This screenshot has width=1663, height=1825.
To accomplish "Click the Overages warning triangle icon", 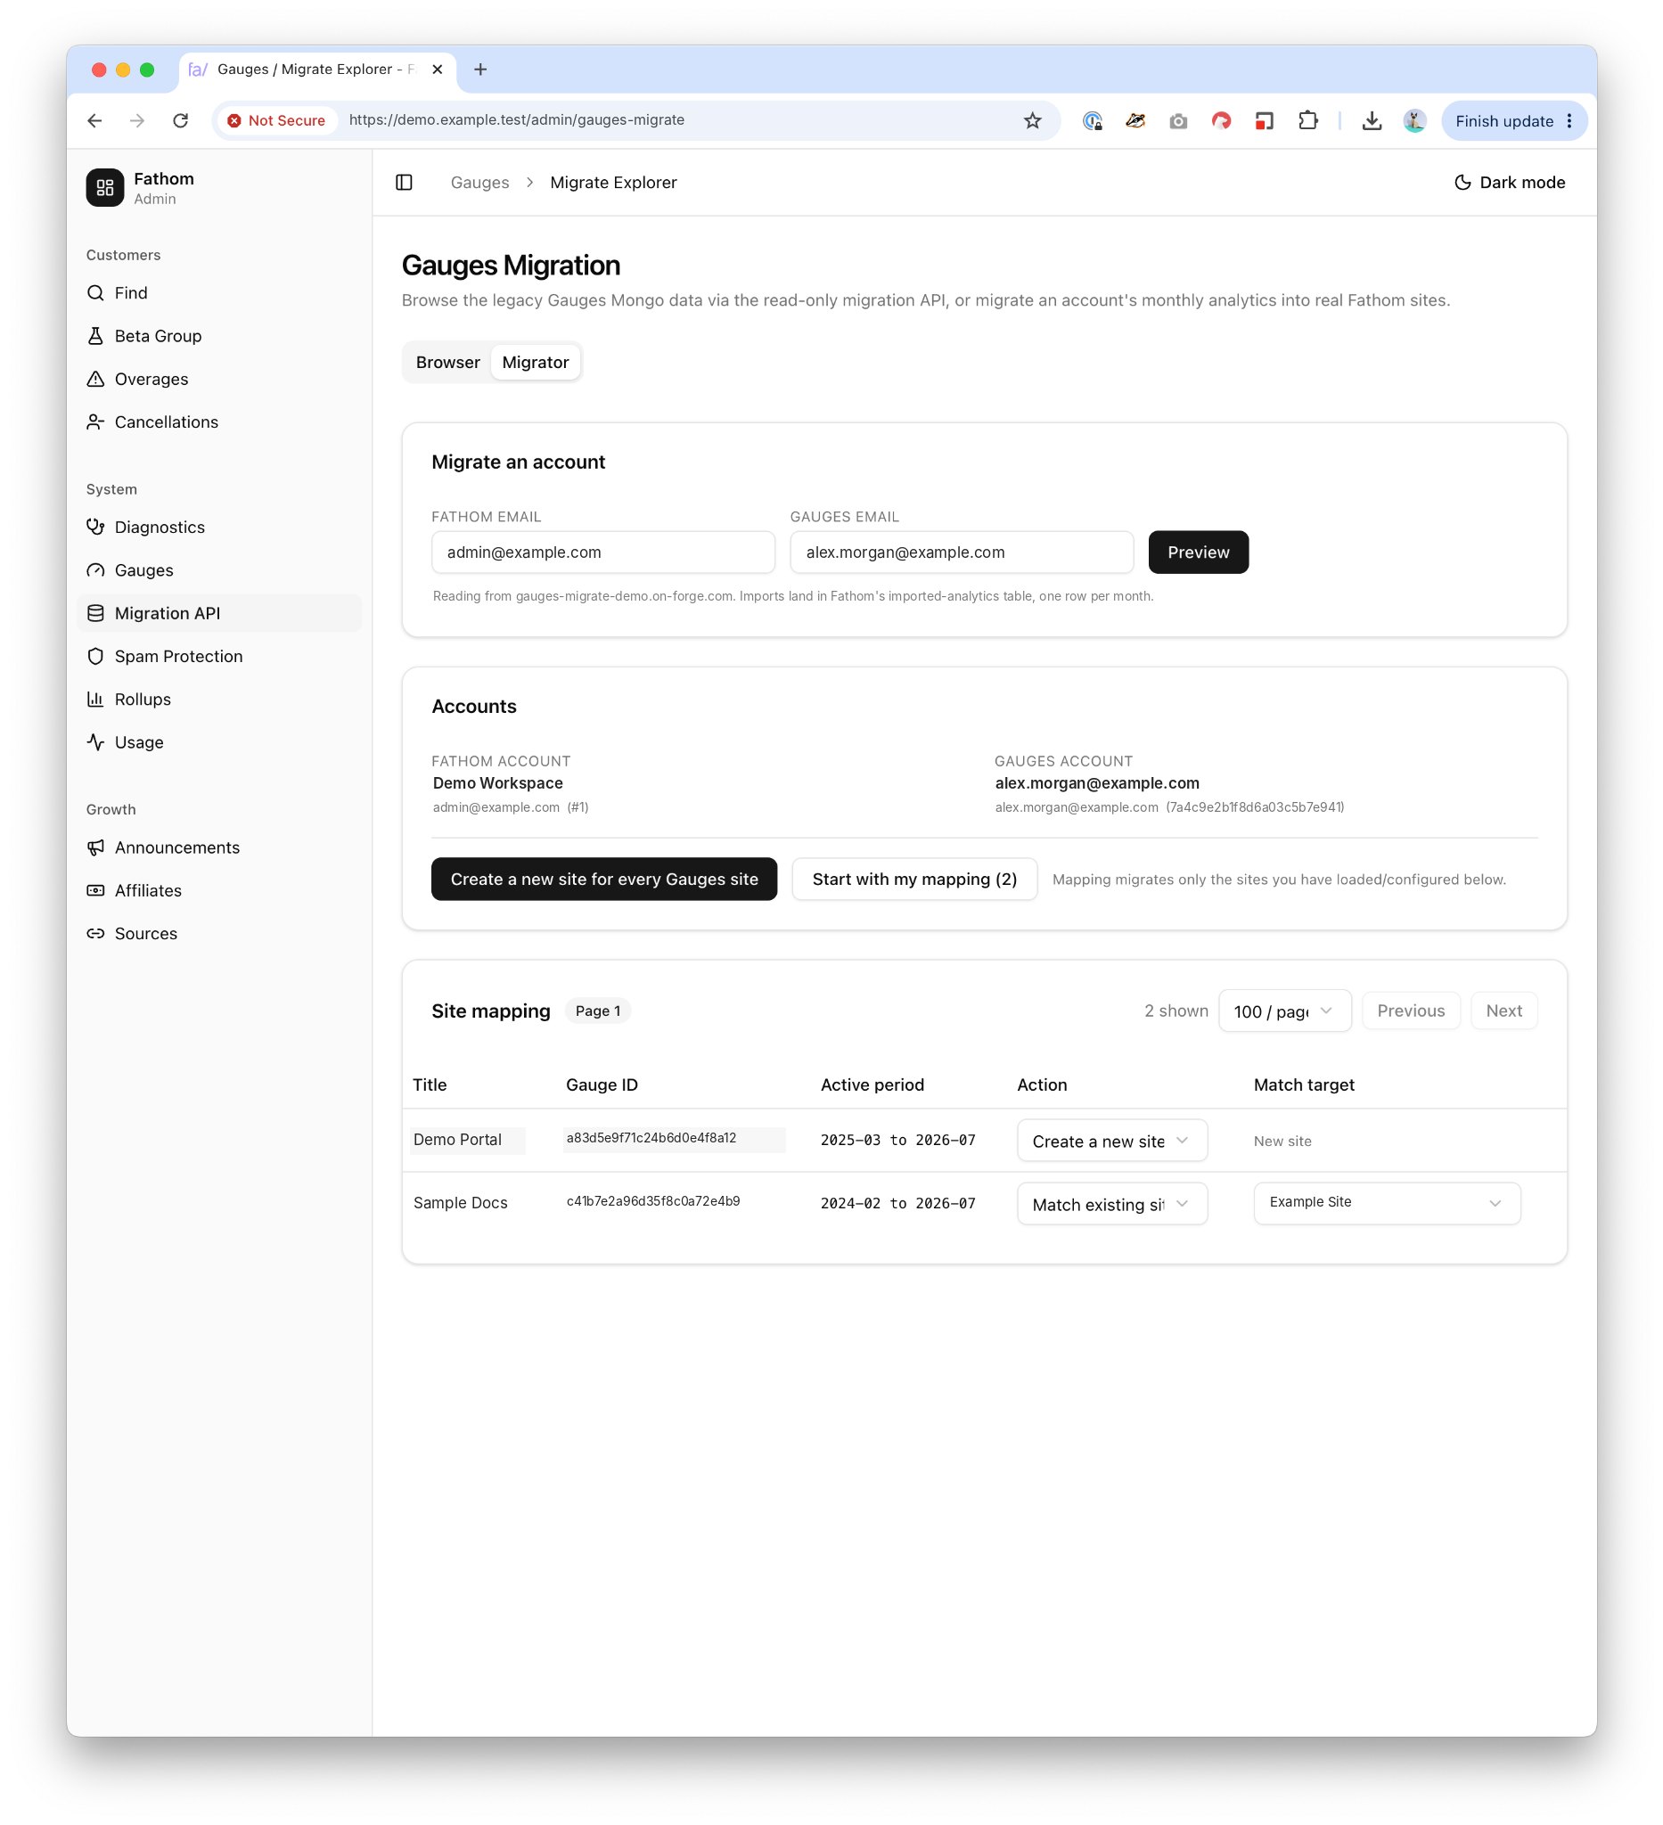I will pyautogui.click(x=95, y=379).
